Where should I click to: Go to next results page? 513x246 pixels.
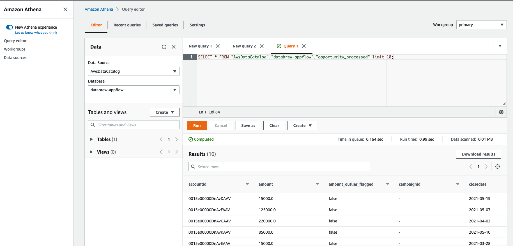(x=486, y=167)
